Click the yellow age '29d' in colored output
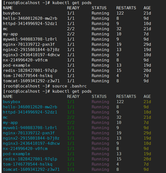This screenshot has width=166, height=173. pyautogui.click(x=147, y=133)
